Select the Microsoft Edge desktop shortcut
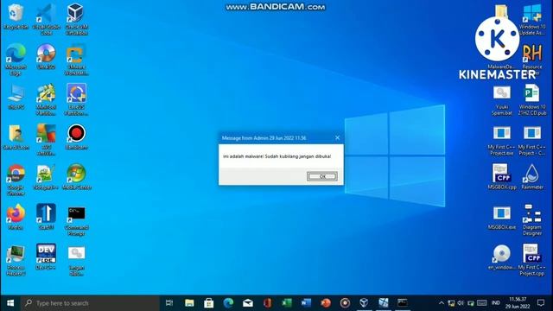This screenshot has width=553, height=311. (x=16, y=60)
